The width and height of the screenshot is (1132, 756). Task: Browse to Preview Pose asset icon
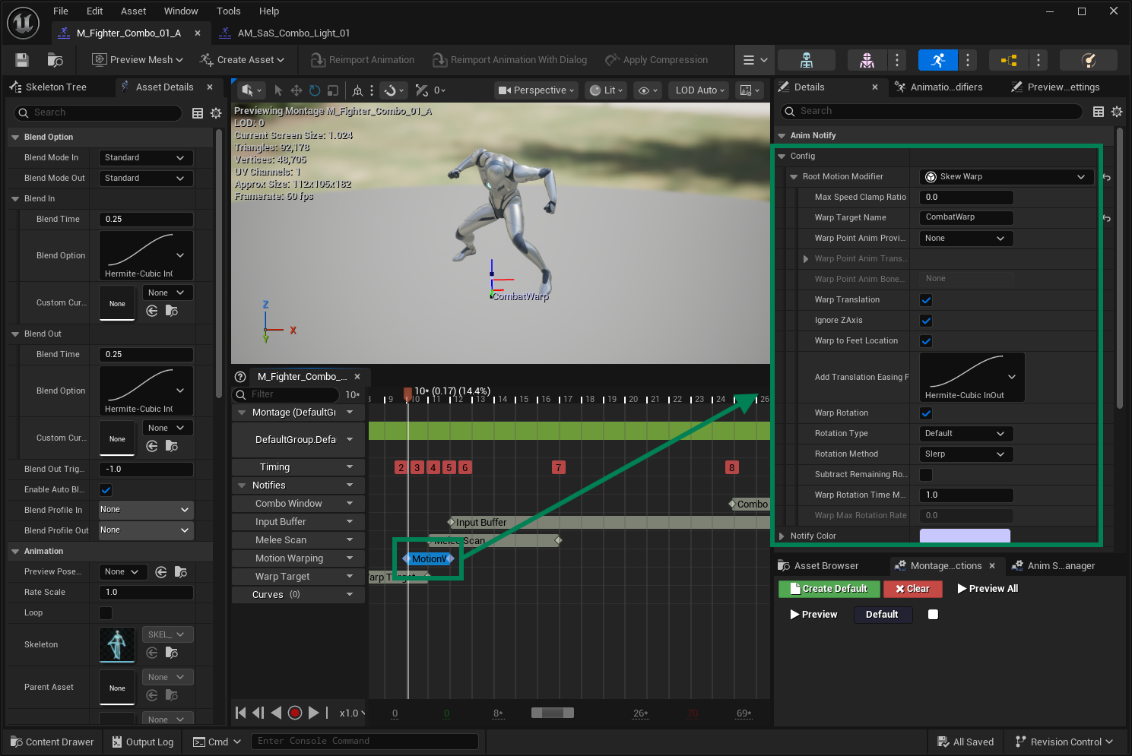[181, 572]
